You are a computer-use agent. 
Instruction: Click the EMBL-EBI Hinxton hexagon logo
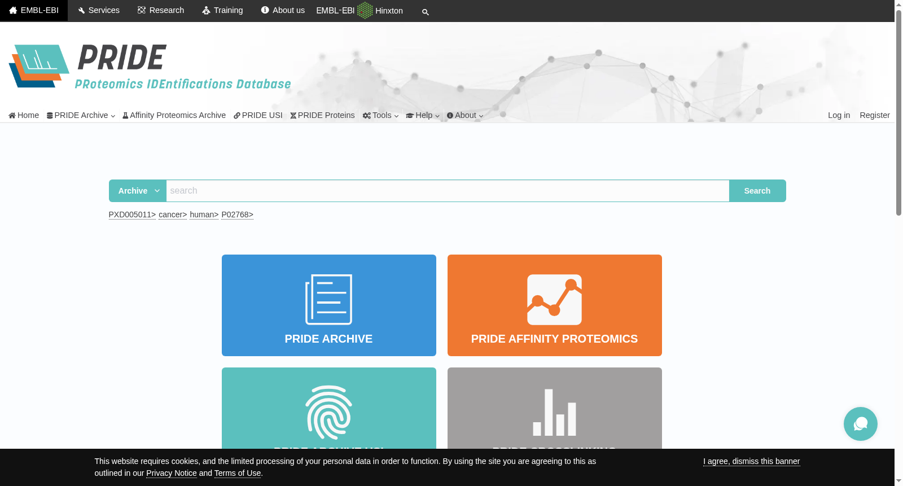365,10
